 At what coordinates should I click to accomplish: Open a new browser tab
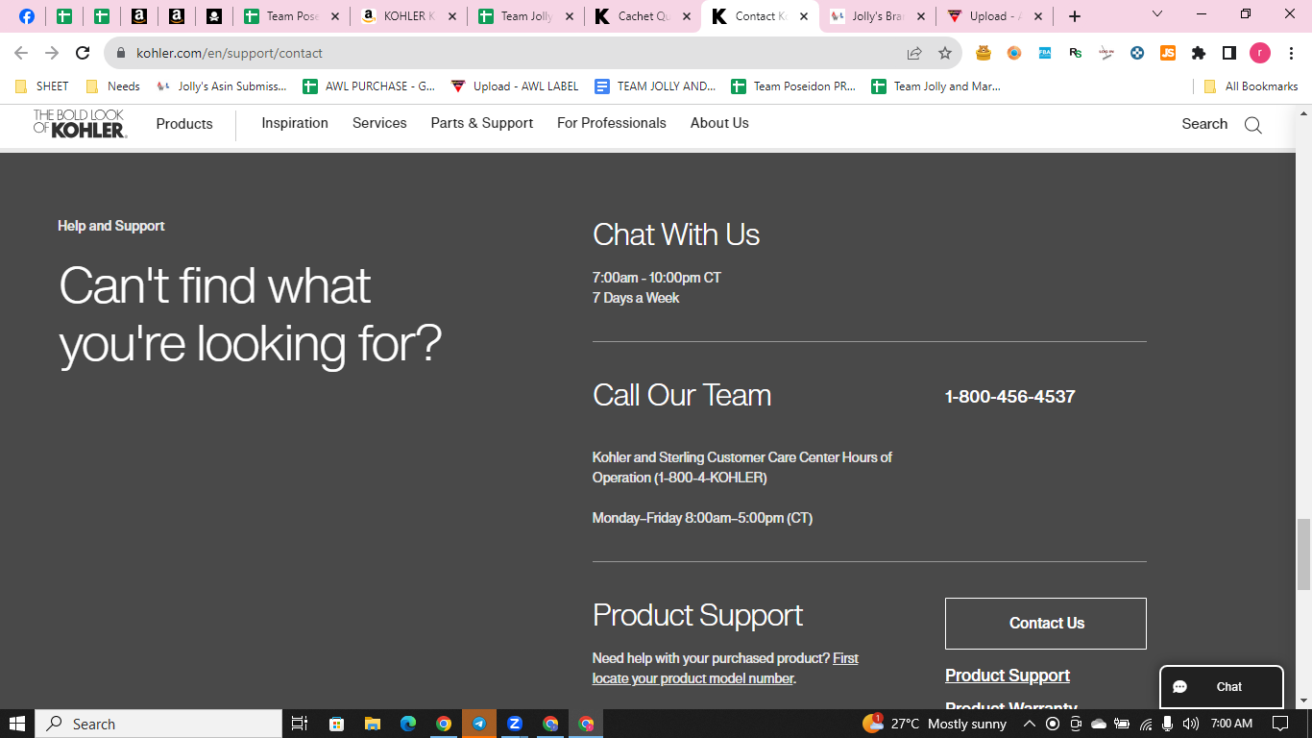[x=1075, y=16]
